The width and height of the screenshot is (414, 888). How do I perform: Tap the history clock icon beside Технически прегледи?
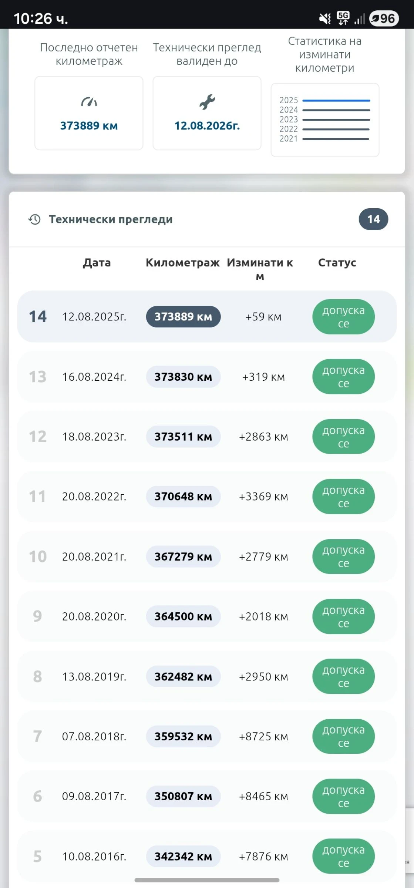34,219
